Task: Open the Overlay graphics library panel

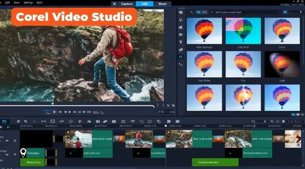Action: click(181, 50)
